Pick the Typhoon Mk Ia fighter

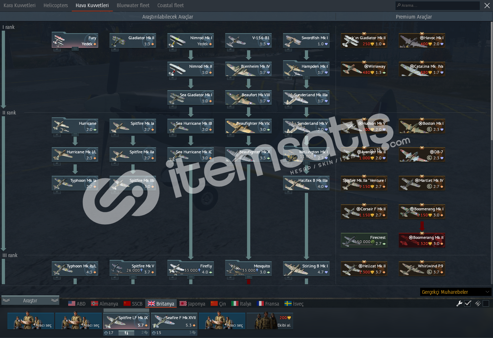point(75,183)
